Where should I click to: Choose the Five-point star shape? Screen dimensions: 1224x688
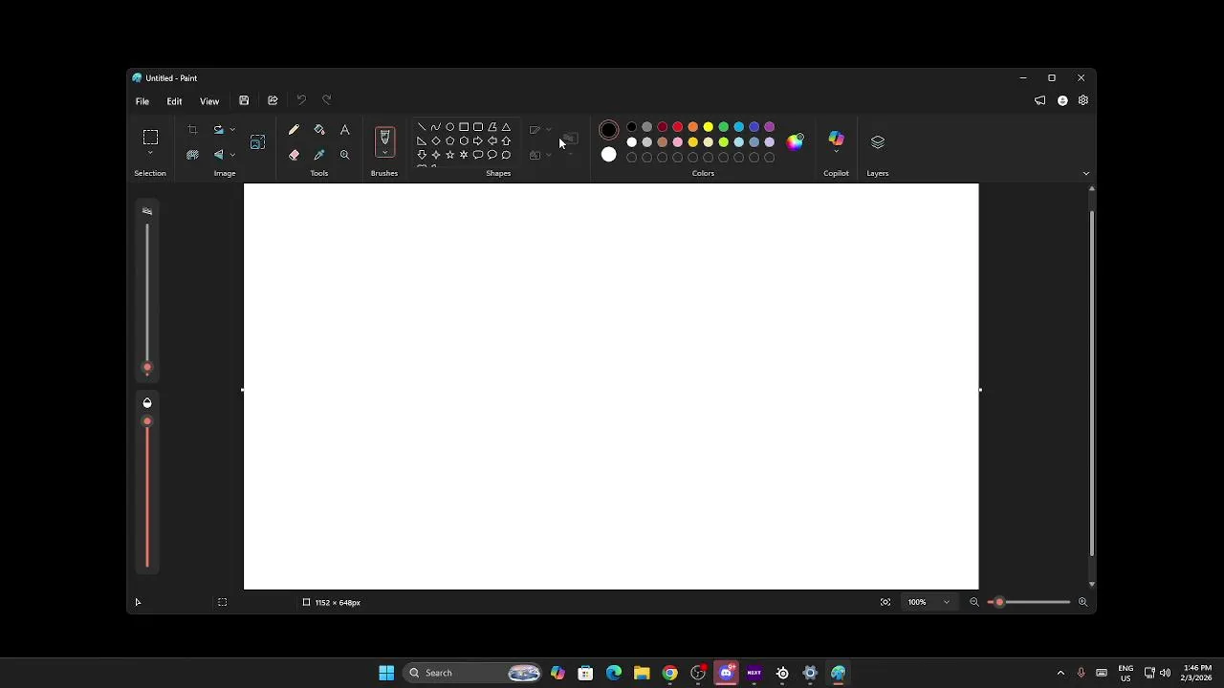pyautogui.click(x=449, y=155)
